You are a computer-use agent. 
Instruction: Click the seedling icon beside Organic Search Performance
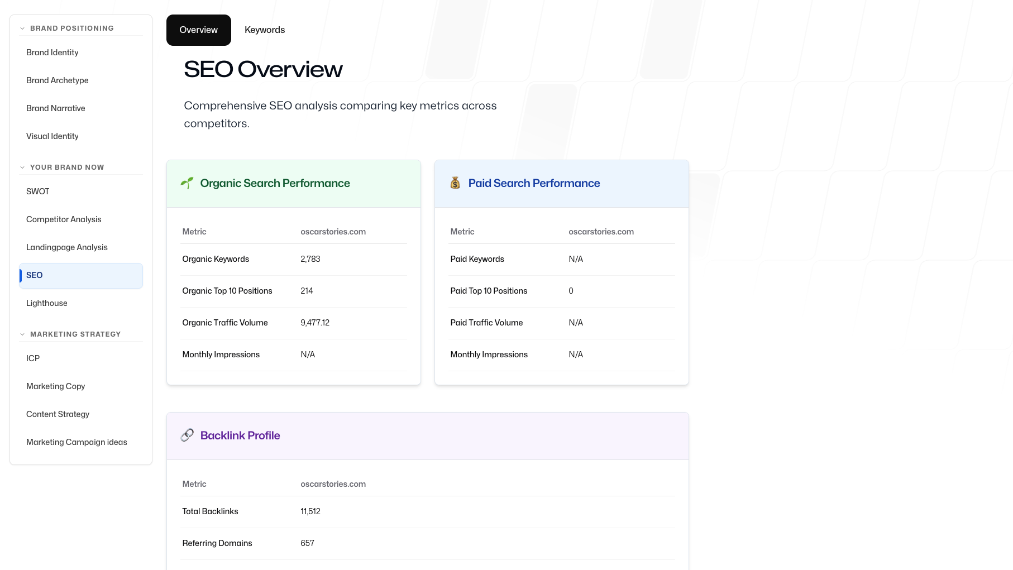pos(187,183)
